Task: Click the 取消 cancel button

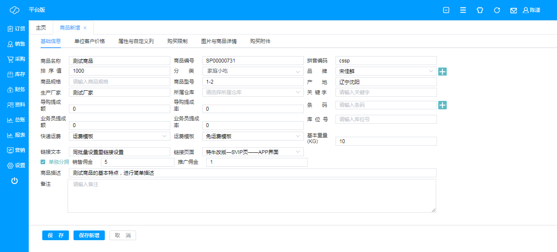Action: pyautogui.click(x=123, y=236)
